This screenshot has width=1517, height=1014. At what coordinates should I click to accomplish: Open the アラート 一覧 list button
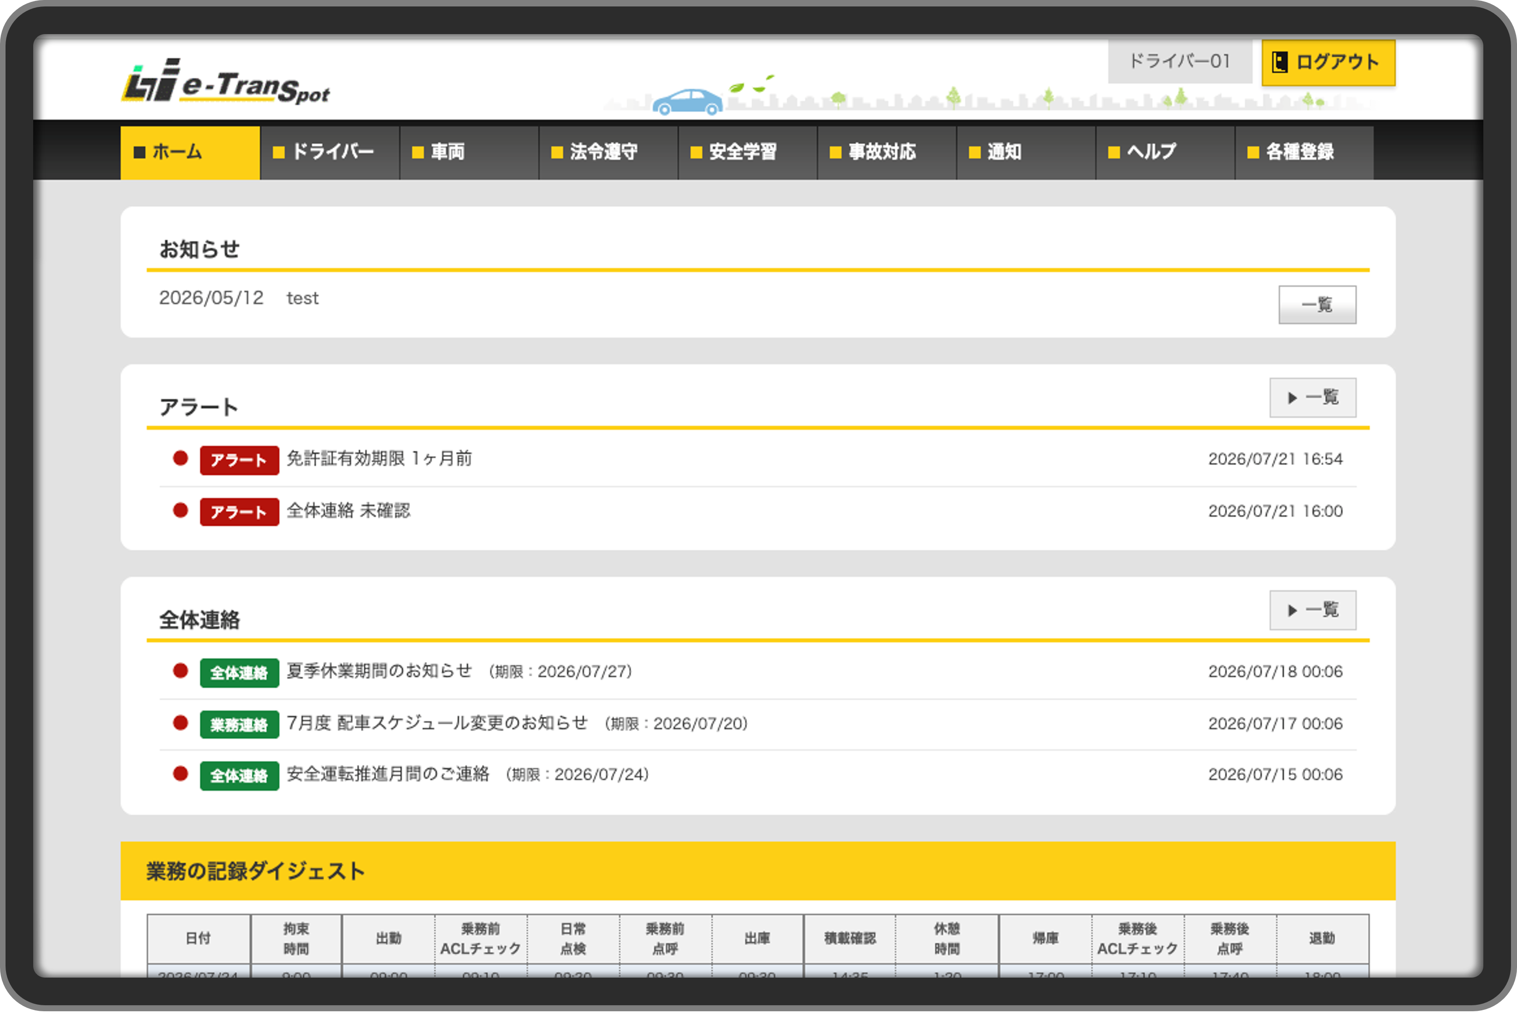coord(1313,398)
